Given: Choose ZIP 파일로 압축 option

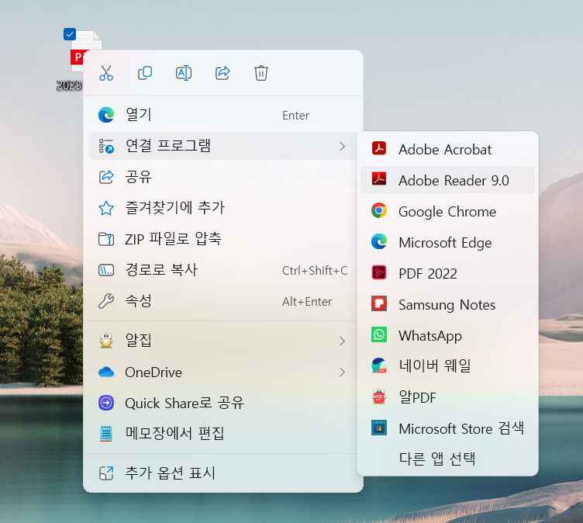Looking at the screenshot, I should click(x=223, y=239).
